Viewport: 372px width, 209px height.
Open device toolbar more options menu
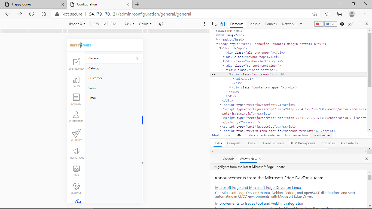205,24
